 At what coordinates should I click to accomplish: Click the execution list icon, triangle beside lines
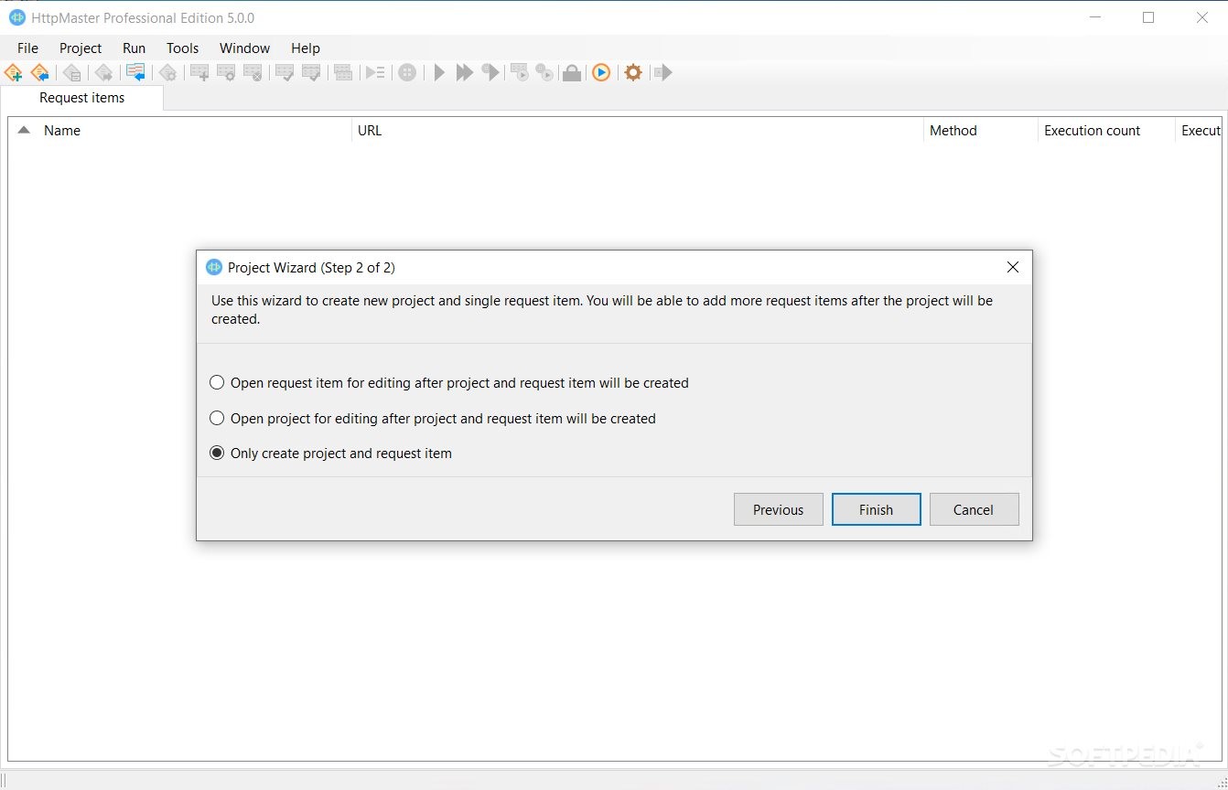[x=375, y=72]
